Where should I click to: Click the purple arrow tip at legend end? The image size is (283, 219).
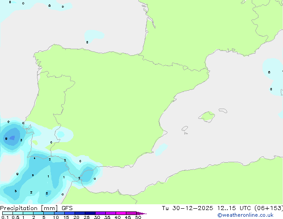141,213
